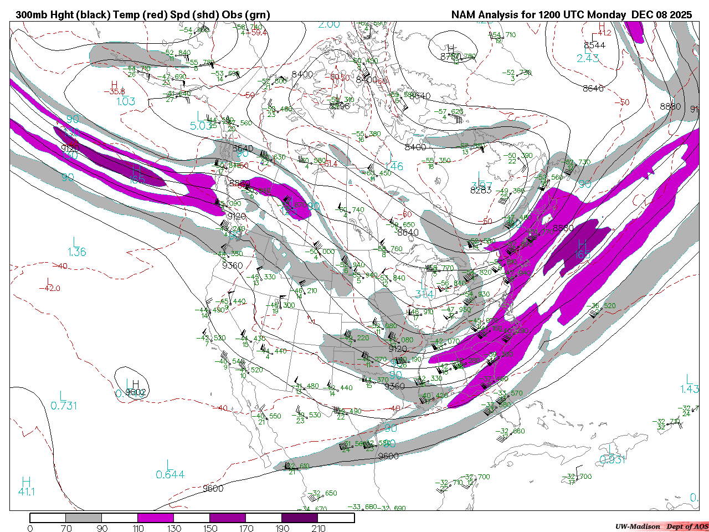Click the white 0–70 color bar segment

tap(48, 518)
